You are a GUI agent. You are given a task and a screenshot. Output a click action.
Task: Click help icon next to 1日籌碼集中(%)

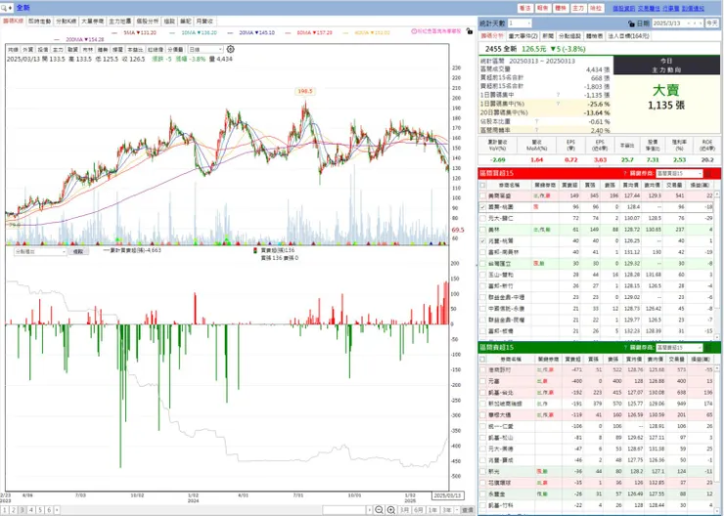pos(558,104)
